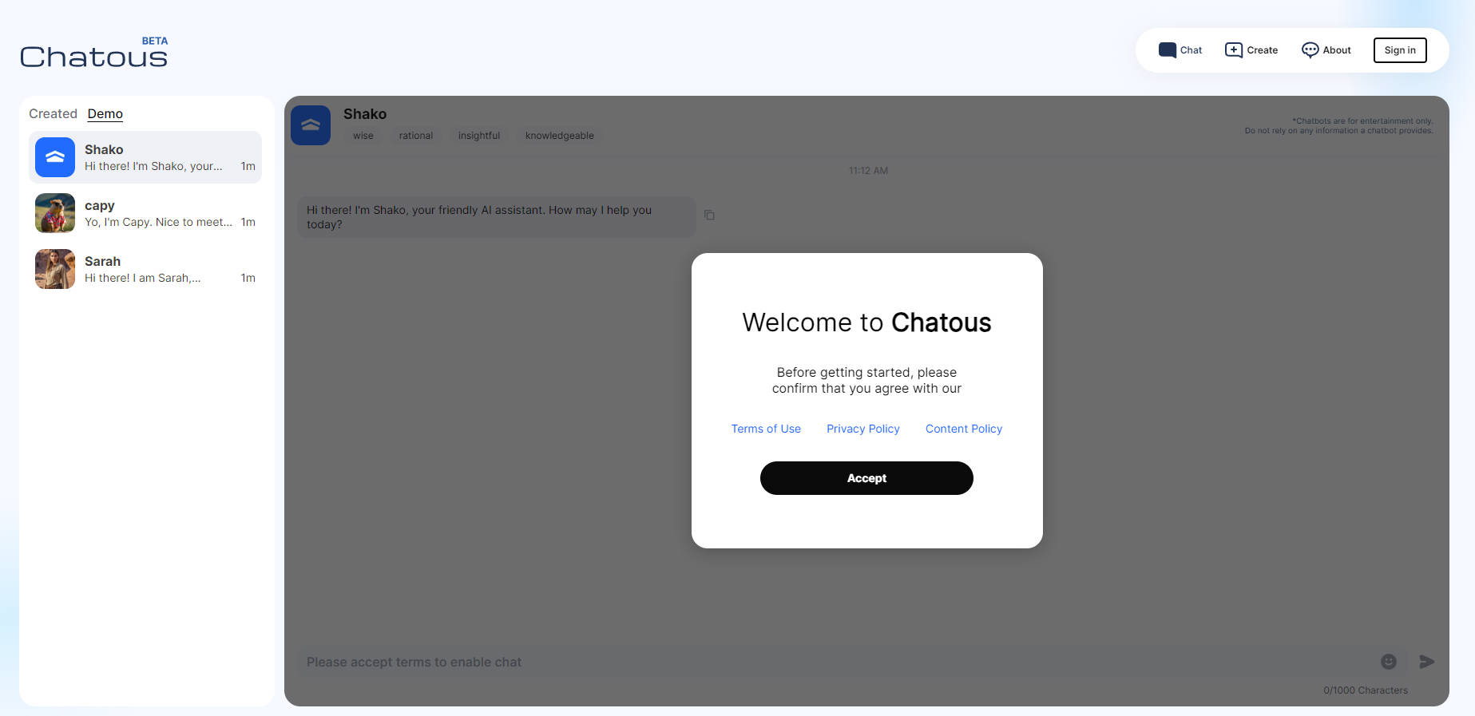Click the Shako name in chat header

coord(365,114)
